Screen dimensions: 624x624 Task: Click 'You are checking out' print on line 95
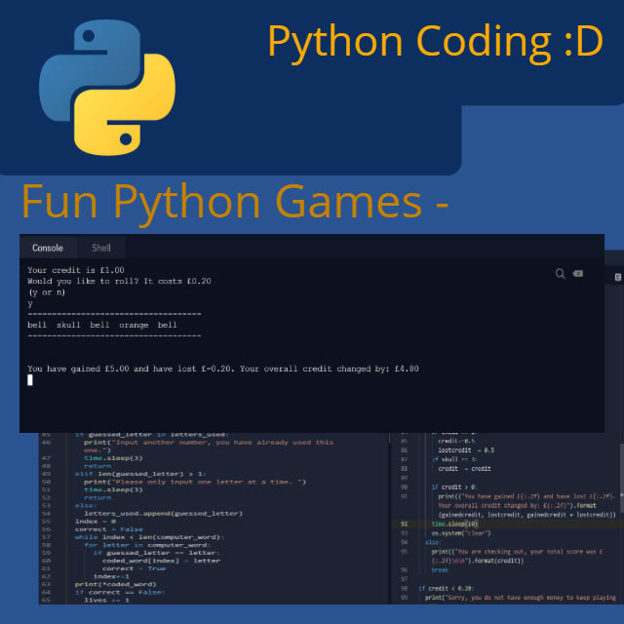click(x=518, y=557)
